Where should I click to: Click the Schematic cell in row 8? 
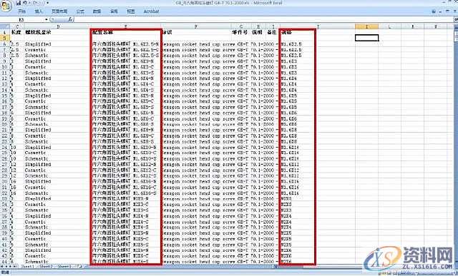tap(57, 56)
